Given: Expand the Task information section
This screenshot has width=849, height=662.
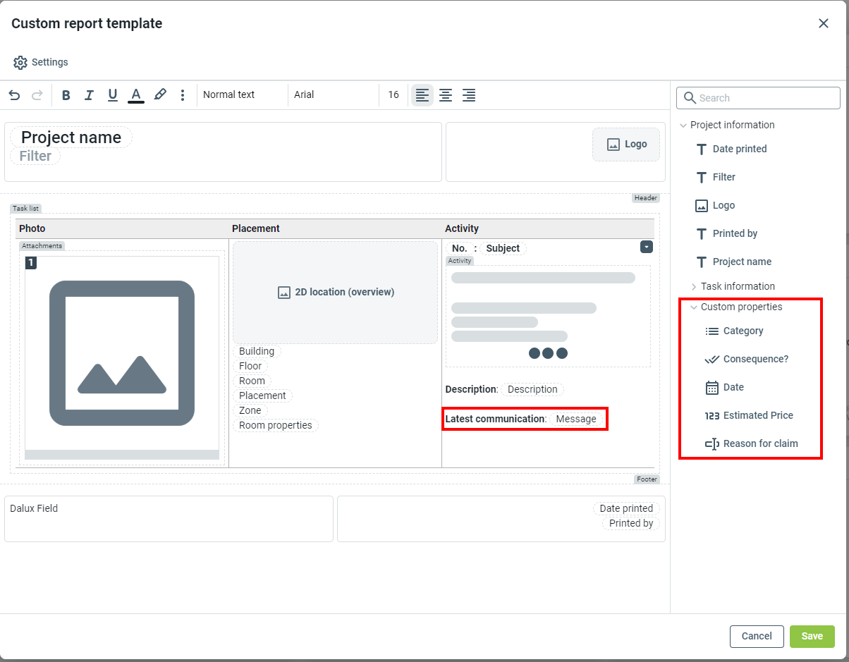Looking at the screenshot, I should 737,286.
